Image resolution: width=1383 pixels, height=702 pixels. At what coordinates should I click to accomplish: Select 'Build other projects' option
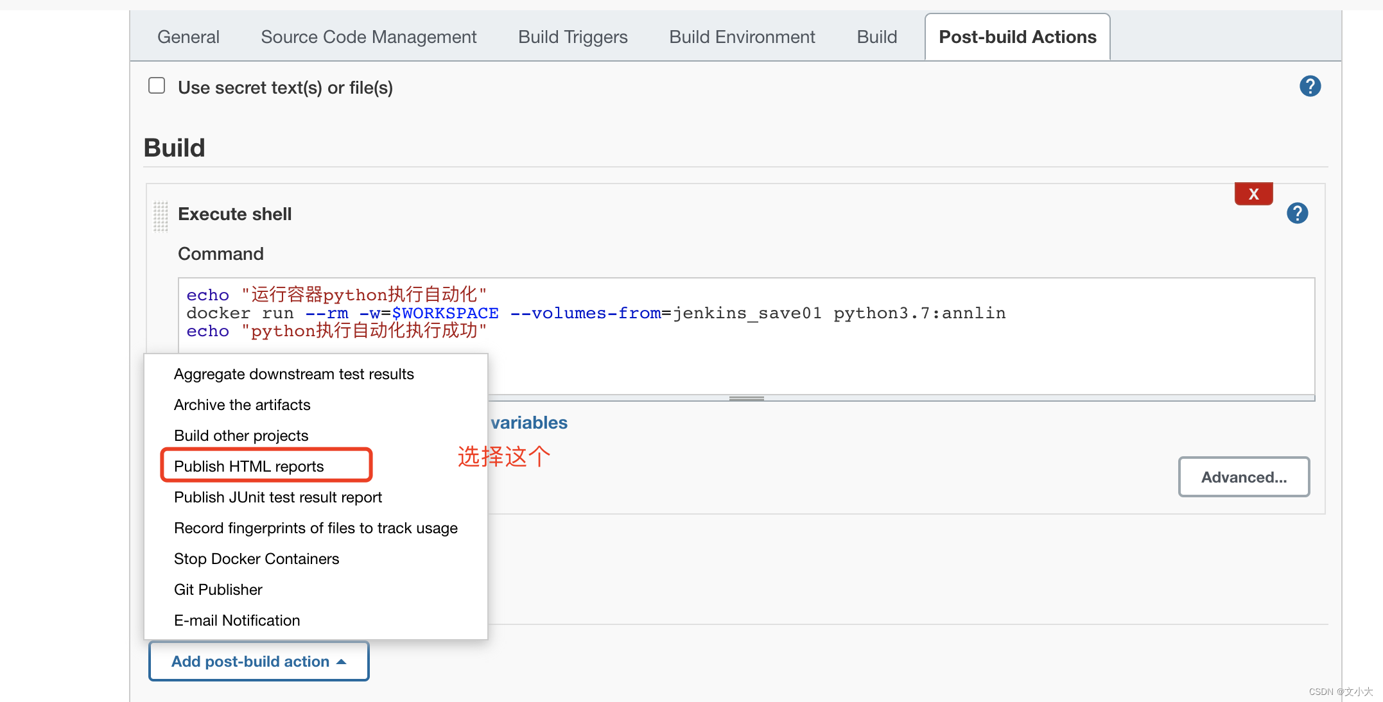tap(240, 435)
